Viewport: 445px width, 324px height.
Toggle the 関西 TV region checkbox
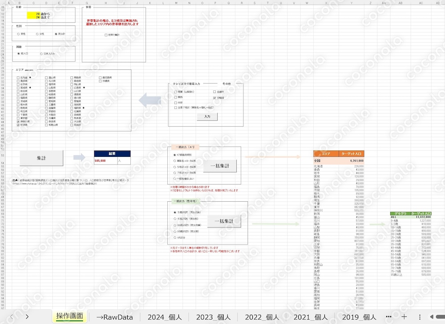pyautogui.click(x=176, y=97)
